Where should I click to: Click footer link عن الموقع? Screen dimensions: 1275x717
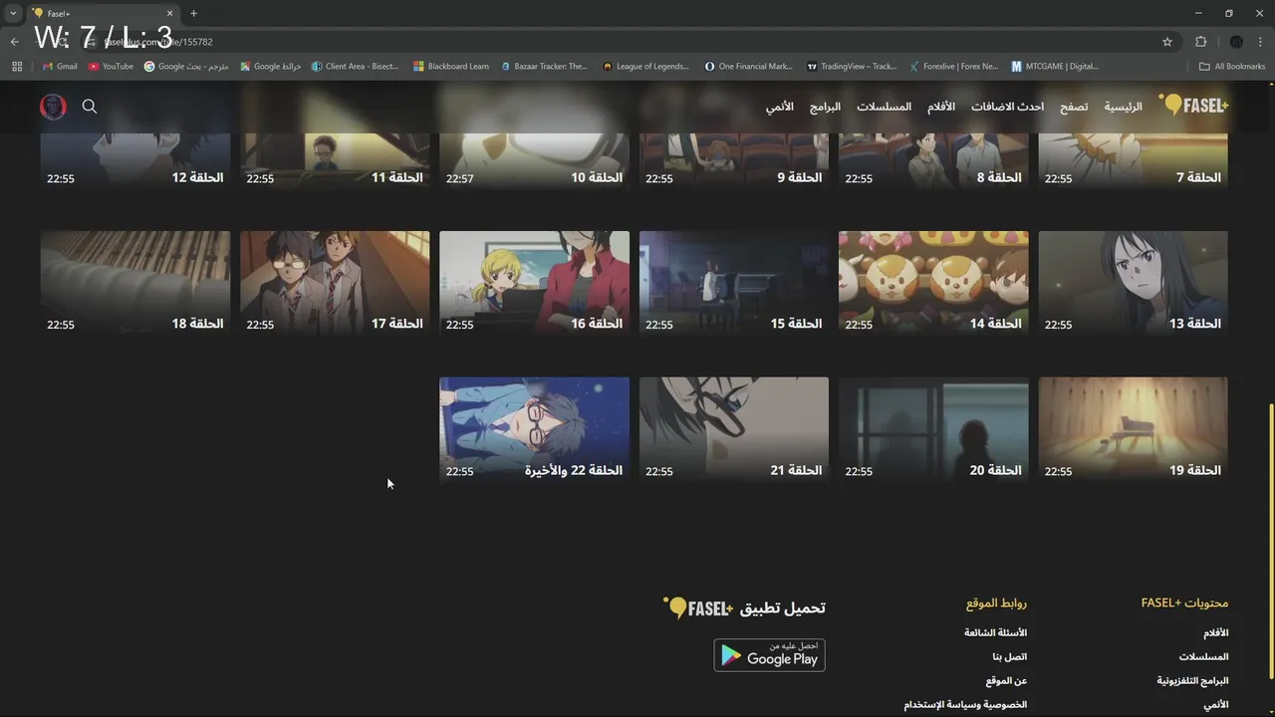(x=1006, y=681)
